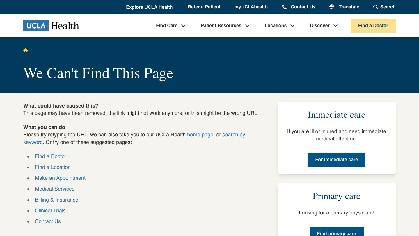Screen dimensions: 419x236
Task: Click the UCLA Health logo
Action: tap(51, 26)
